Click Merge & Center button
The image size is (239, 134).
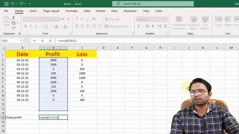[116, 26]
